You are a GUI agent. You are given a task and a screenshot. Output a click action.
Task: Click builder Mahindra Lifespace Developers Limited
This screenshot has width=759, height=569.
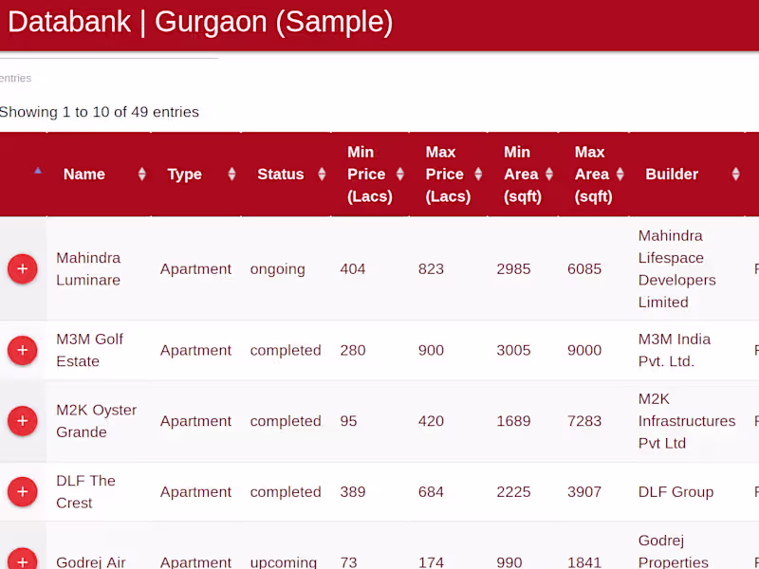click(x=676, y=268)
